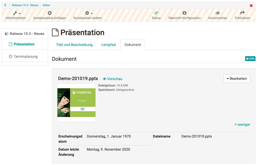Select Präsentation in the course tree
Viewport: 257px width, 165px height.
(24, 44)
